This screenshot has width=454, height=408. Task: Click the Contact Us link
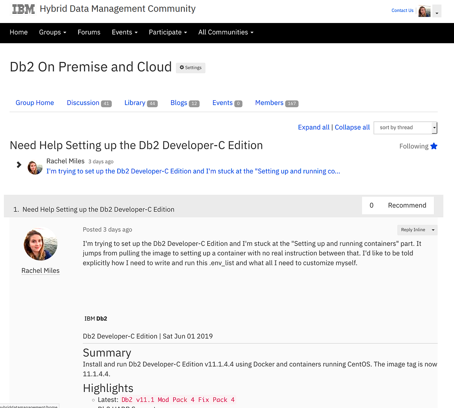(402, 11)
